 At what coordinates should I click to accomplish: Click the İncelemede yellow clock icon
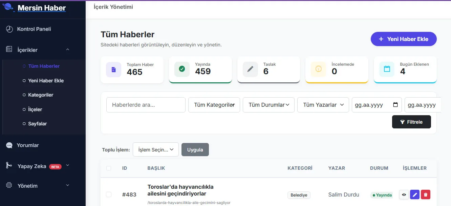tap(318, 69)
